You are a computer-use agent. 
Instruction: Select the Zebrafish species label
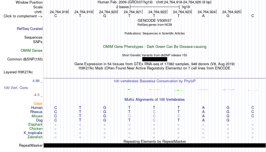pyautogui.click(x=35, y=137)
